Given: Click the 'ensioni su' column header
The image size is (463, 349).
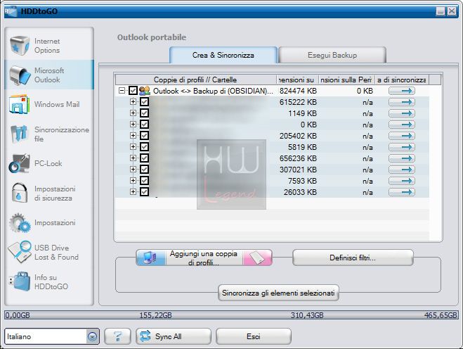Looking at the screenshot, I should (297, 80).
